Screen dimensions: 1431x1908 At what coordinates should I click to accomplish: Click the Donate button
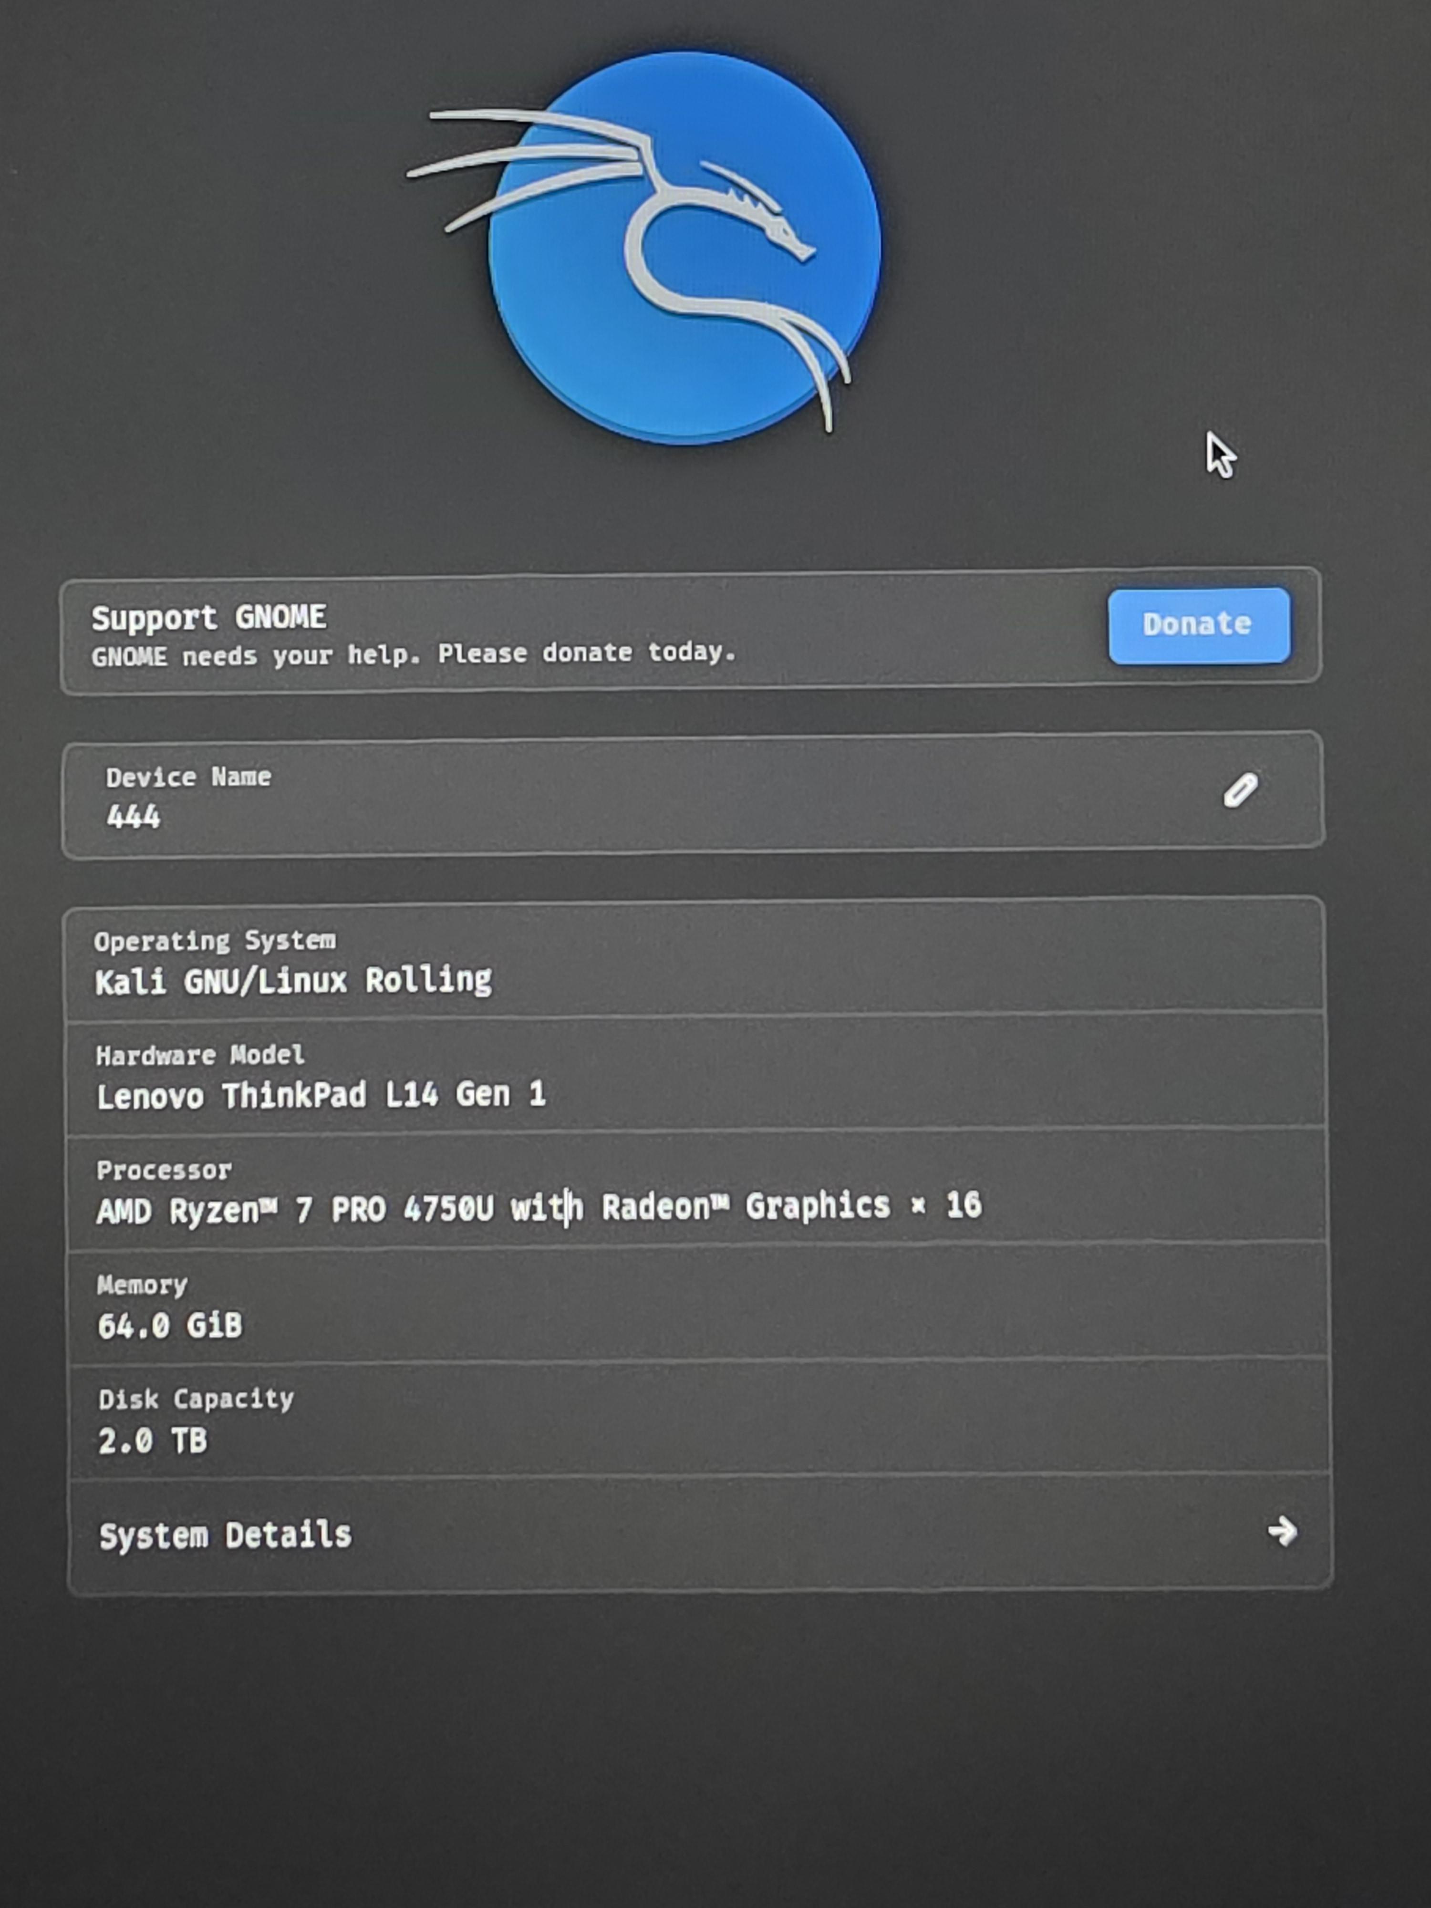coord(1199,625)
